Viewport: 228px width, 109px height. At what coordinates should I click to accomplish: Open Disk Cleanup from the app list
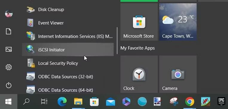(68, 10)
